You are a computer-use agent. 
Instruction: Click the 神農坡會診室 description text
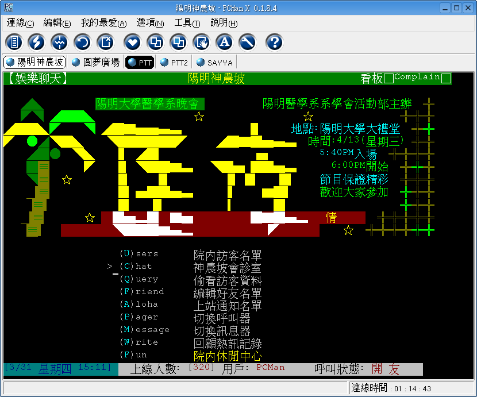click(x=228, y=268)
